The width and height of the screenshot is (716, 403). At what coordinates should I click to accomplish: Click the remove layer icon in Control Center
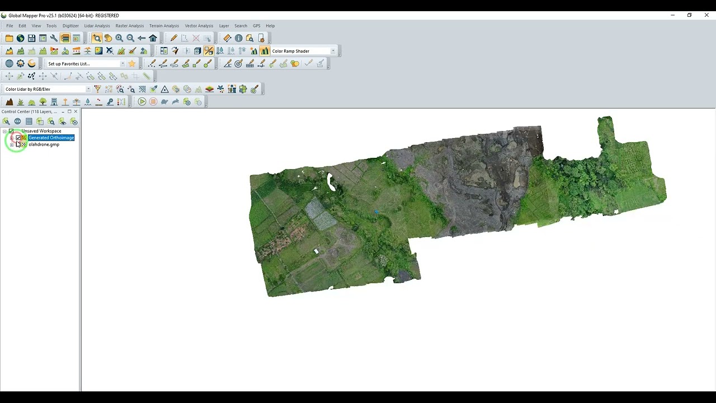click(73, 121)
